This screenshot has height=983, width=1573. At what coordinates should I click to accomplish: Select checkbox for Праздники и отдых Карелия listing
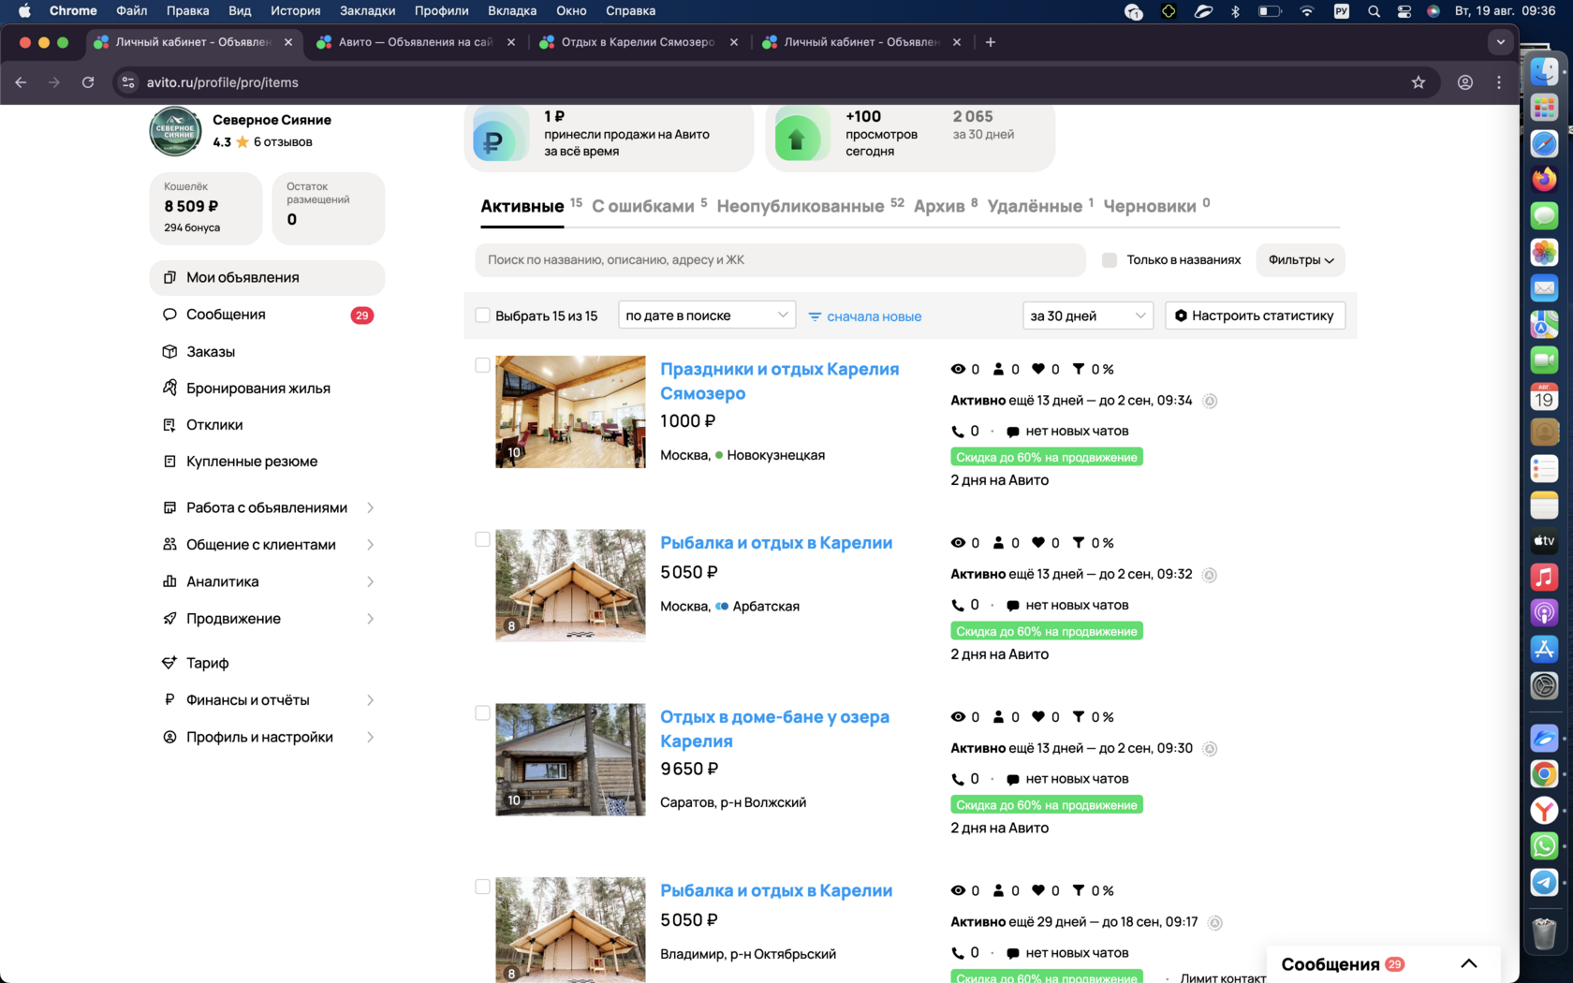click(x=482, y=365)
